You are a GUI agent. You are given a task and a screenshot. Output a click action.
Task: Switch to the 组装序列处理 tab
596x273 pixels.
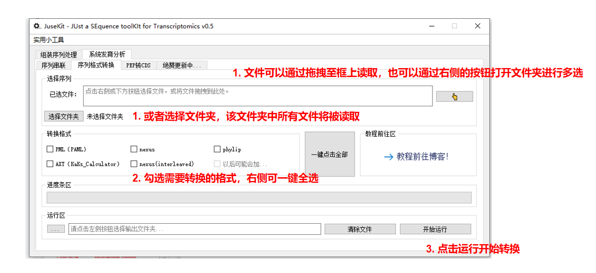click(58, 55)
